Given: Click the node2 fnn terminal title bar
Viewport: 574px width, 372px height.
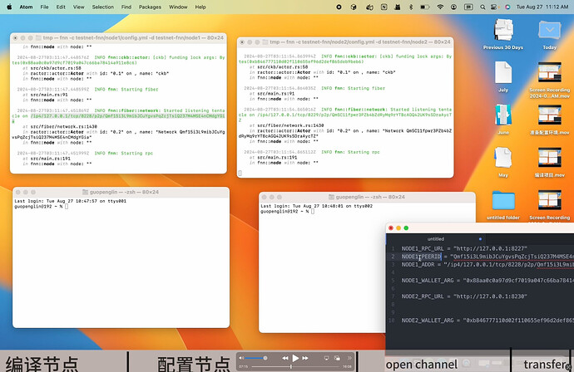Looking at the screenshot, I should click(x=345, y=42).
